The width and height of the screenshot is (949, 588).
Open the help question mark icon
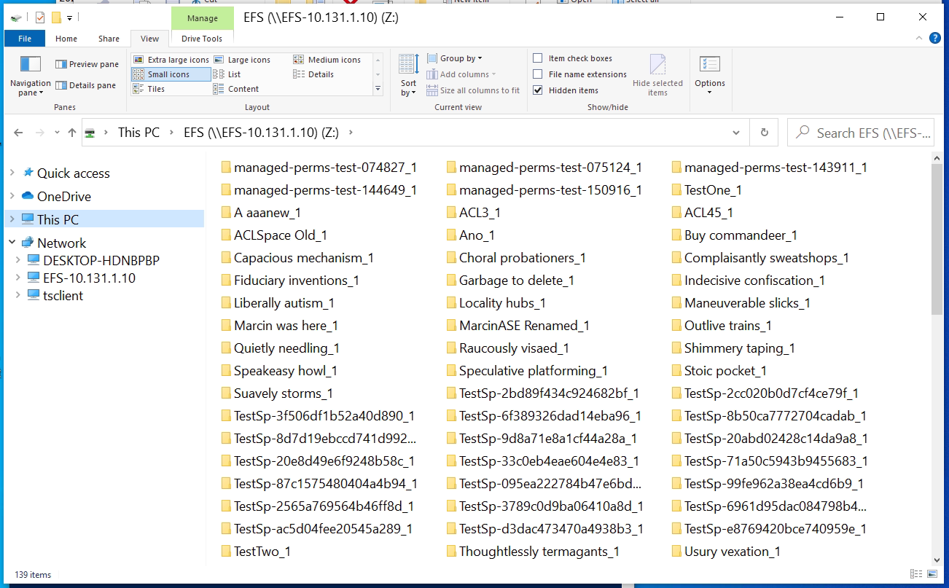pos(935,39)
